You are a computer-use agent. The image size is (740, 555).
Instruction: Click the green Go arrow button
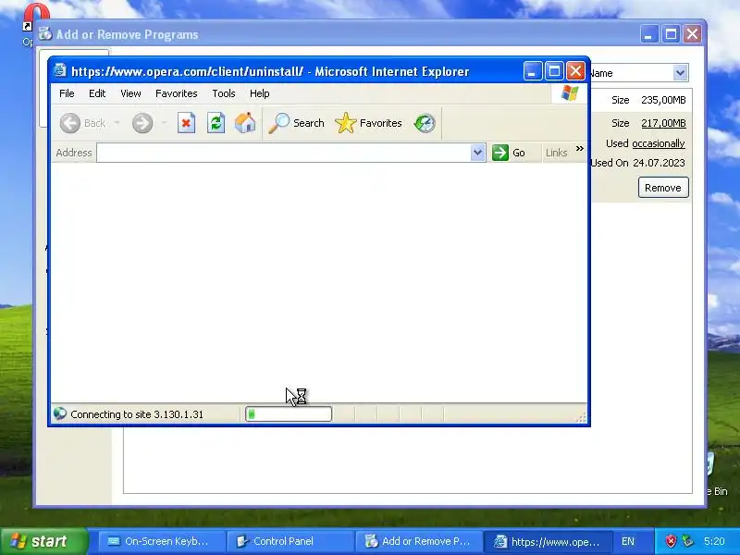pyautogui.click(x=500, y=153)
